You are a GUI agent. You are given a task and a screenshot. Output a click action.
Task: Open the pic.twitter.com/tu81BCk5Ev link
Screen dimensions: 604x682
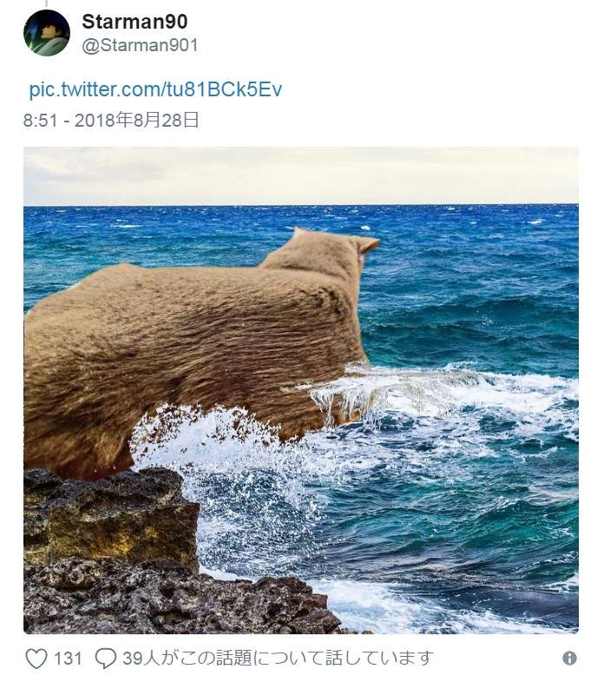click(x=155, y=90)
